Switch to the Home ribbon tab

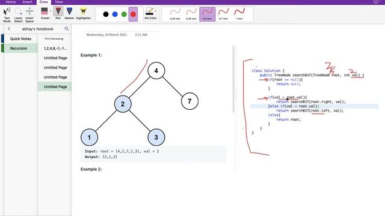(11, 2)
